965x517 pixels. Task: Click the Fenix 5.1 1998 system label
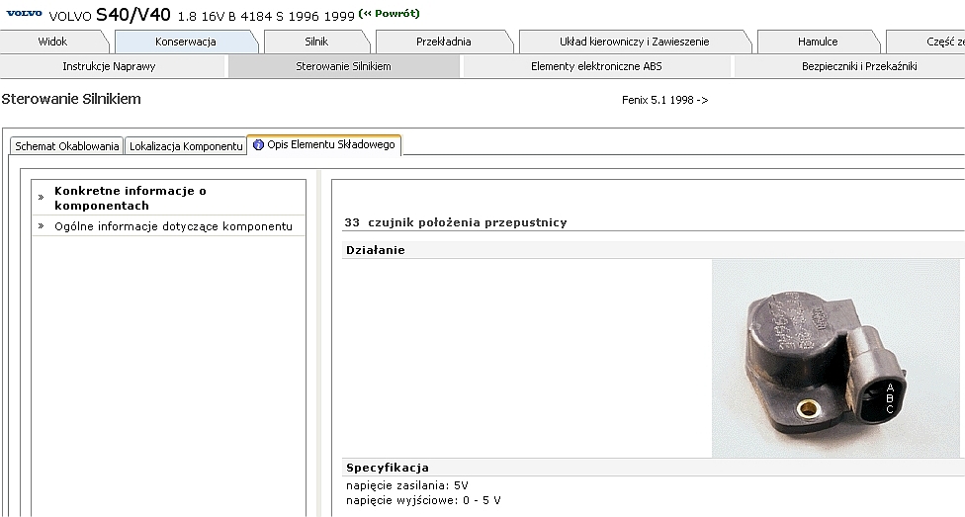[664, 100]
